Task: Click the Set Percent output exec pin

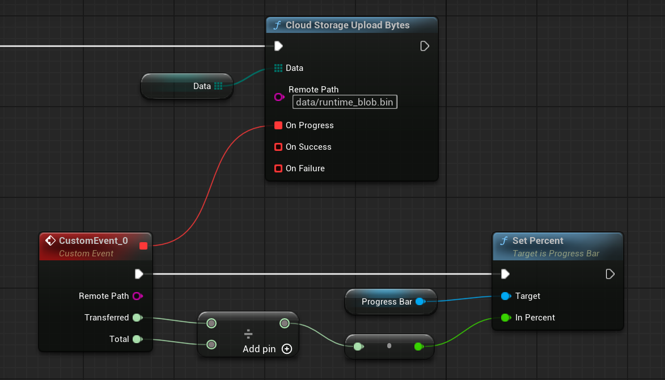Action: click(610, 275)
